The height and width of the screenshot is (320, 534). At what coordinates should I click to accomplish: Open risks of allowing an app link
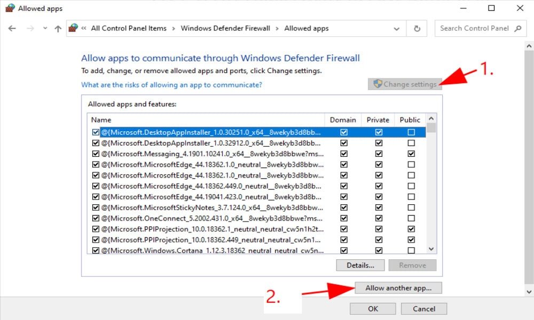(171, 85)
